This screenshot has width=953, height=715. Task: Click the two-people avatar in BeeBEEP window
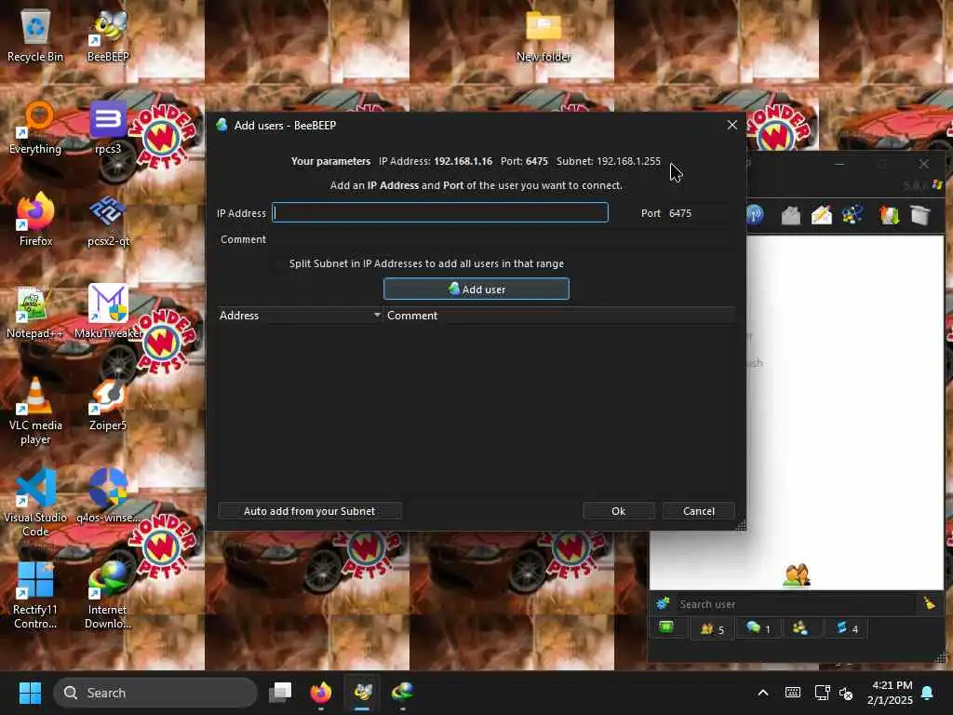tap(797, 575)
